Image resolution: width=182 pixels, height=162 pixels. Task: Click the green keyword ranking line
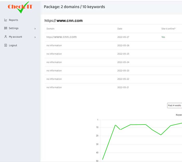pyautogui.click(x=138, y=125)
